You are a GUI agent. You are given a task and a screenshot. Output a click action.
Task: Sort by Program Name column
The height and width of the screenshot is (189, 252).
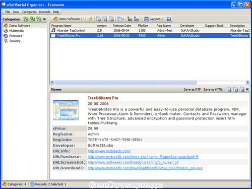pos(73,26)
